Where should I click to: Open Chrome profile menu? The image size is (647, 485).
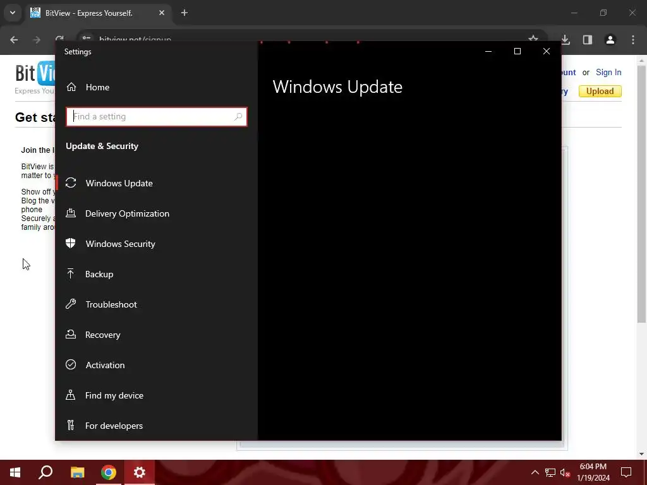click(610, 40)
